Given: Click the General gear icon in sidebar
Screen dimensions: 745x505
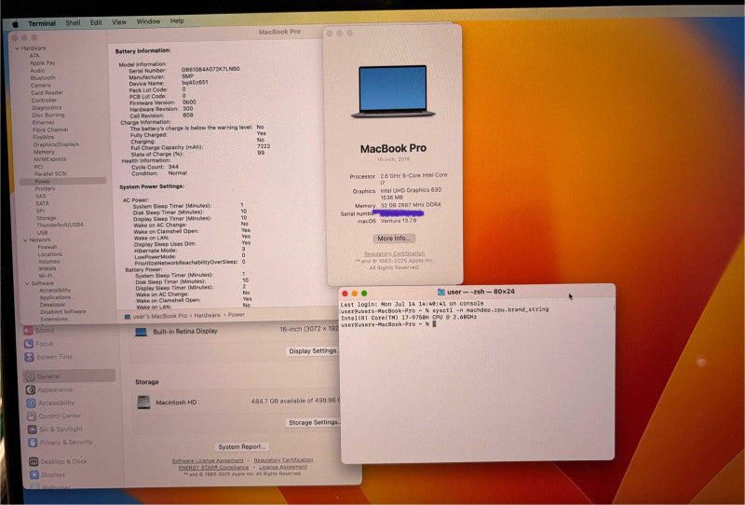Looking at the screenshot, I should point(31,376).
